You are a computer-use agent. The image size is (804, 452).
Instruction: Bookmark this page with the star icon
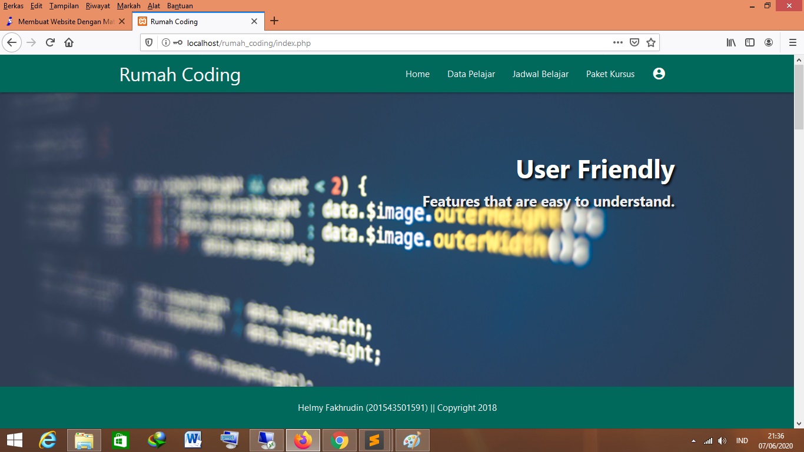[650, 42]
